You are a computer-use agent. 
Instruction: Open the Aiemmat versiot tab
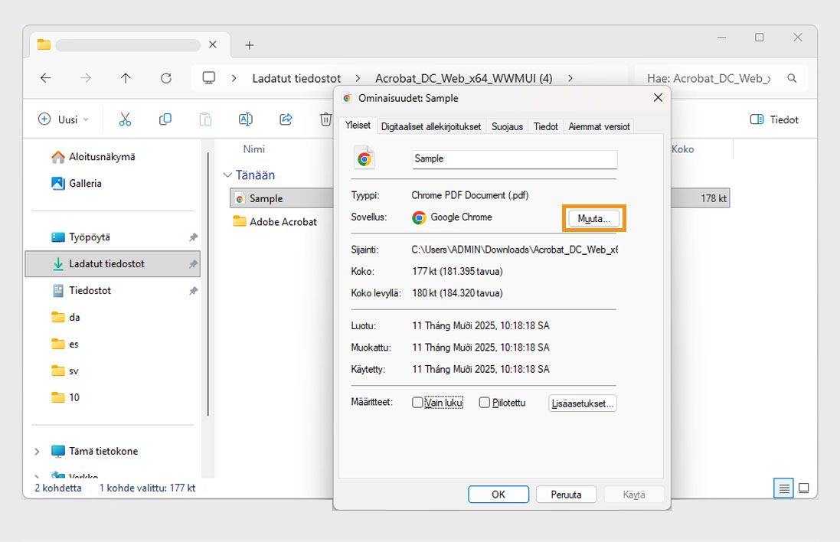(x=599, y=127)
